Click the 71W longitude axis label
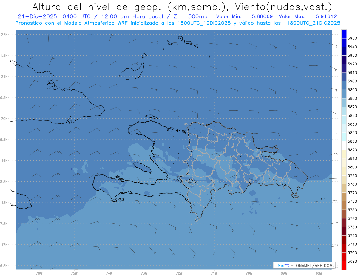This screenshot has height=277, width=358. click(x=214, y=273)
